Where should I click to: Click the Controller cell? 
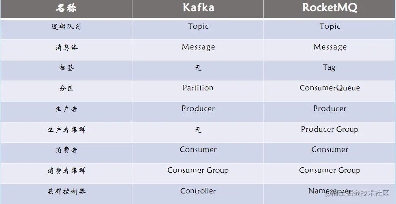pos(198,191)
